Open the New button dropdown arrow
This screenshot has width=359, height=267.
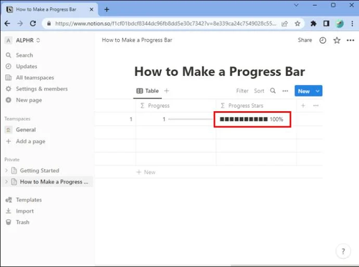click(x=317, y=91)
